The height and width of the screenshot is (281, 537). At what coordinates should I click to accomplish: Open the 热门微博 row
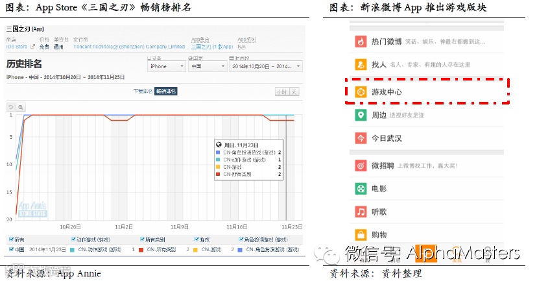[427, 42]
